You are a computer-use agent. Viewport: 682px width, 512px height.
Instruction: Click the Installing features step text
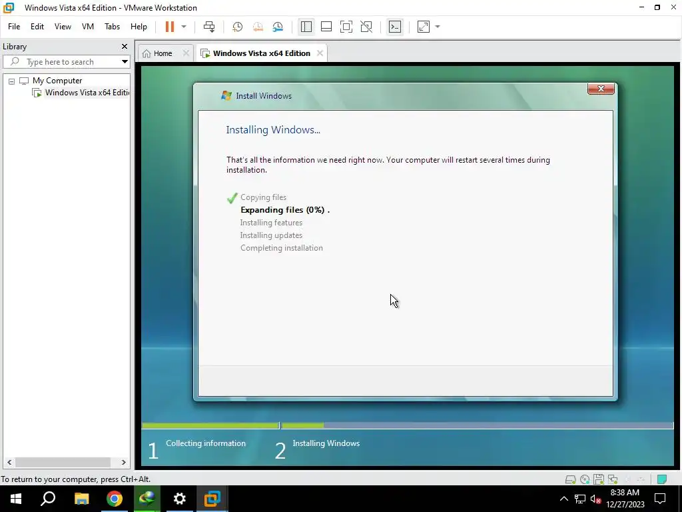click(x=271, y=223)
